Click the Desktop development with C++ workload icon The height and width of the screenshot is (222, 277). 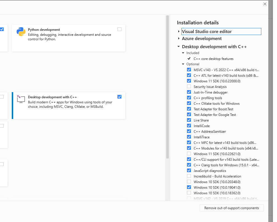coord(21,99)
